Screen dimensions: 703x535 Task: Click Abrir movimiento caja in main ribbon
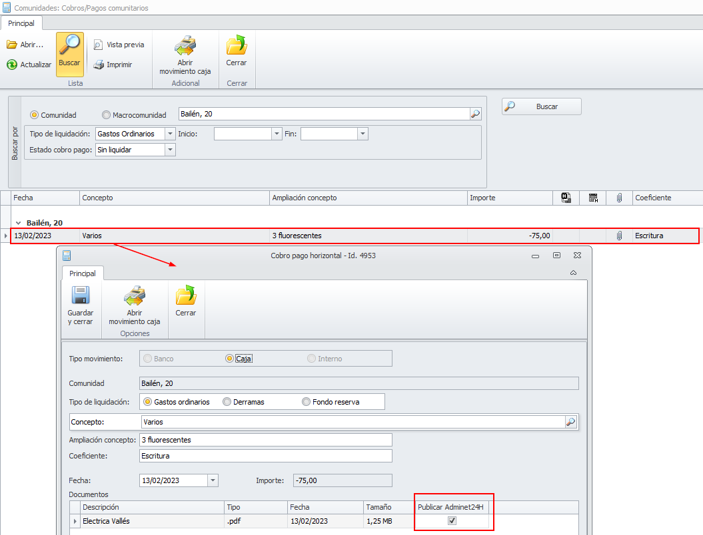(x=185, y=55)
